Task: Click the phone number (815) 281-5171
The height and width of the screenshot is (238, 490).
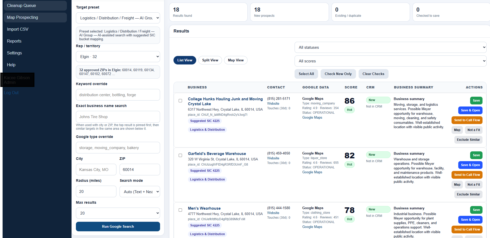Action: pos(279,99)
